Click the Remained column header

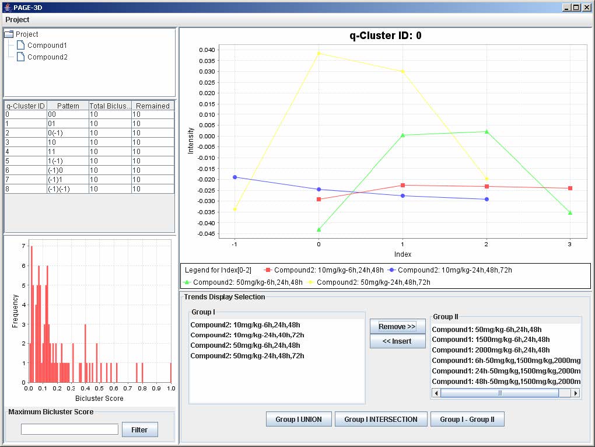coord(153,106)
